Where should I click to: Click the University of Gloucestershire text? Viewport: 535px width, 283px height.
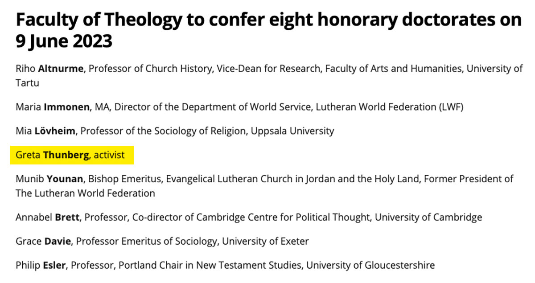coord(370,265)
